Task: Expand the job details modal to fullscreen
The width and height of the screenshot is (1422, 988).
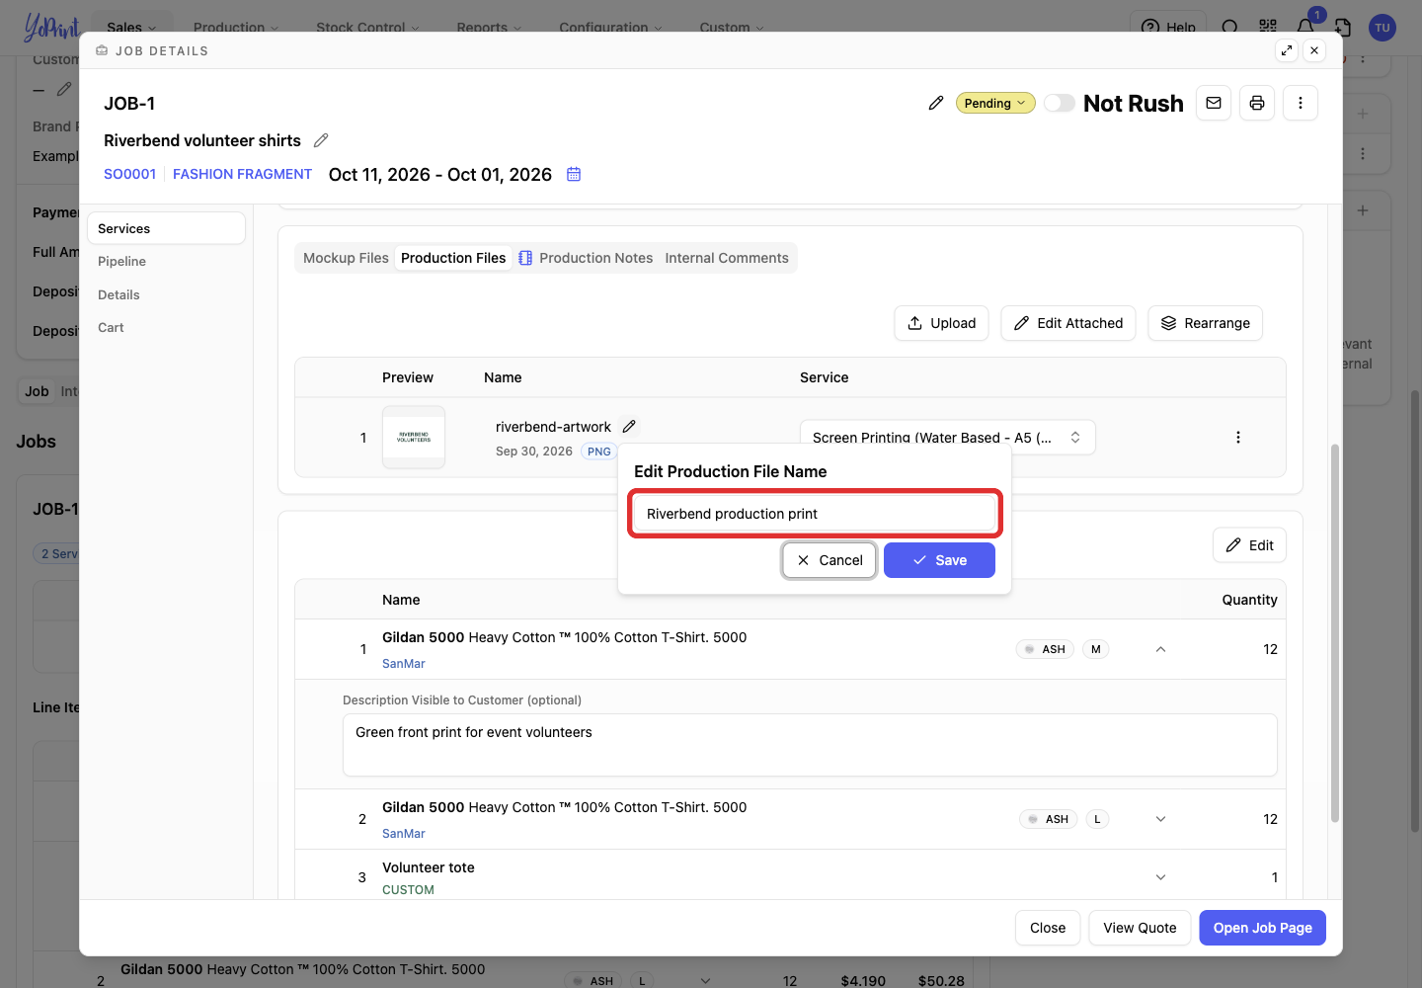Action: 1287,50
